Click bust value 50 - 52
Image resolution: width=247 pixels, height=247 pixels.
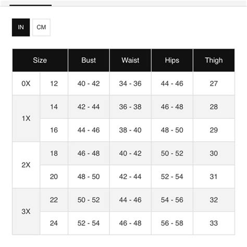point(89,200)
